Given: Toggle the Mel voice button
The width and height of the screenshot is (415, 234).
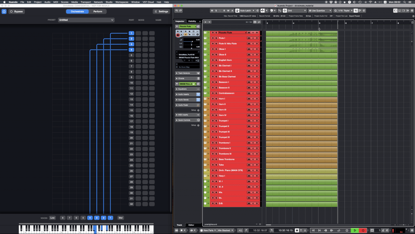Looking at the screenshot, I should (121, 218).
